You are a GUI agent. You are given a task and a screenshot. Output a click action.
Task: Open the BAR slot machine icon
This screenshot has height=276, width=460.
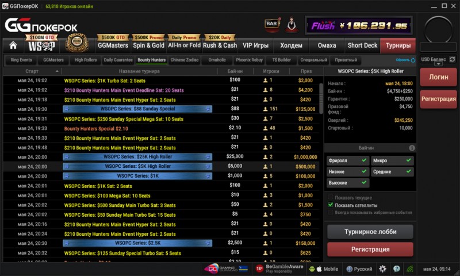(271, 25)
